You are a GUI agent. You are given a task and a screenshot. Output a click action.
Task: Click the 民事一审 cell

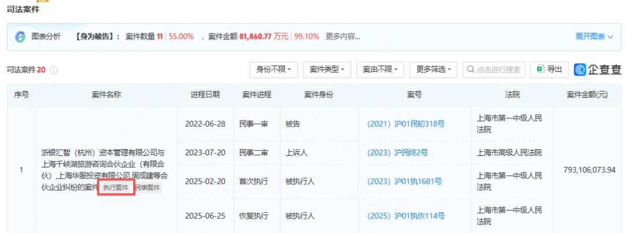coord(253,123)
